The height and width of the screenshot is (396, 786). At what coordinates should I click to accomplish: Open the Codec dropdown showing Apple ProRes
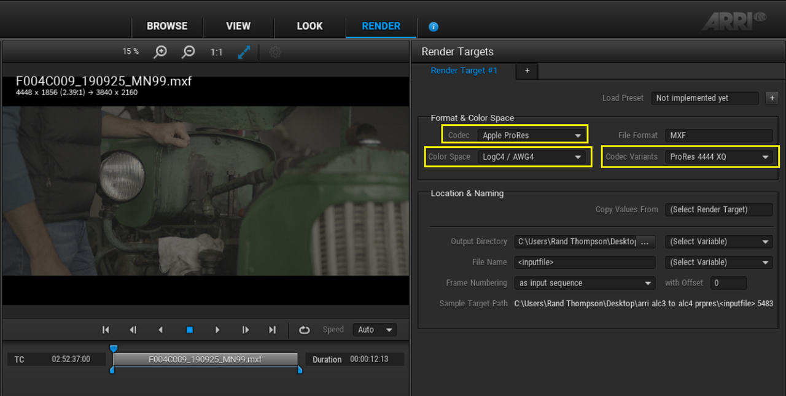pyautogui.click(x=532, y=135)
